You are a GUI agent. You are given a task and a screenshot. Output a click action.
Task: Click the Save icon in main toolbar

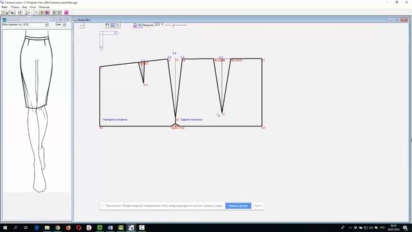(x=12, y=12)
